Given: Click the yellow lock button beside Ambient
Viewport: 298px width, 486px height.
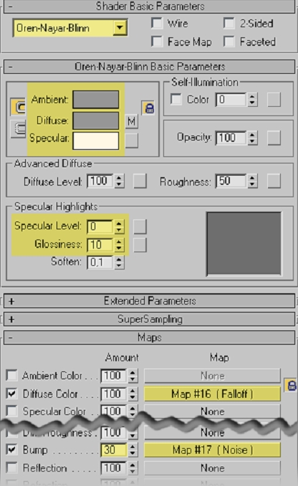Looking at the screenshot, I should click(x=148, y=108).
